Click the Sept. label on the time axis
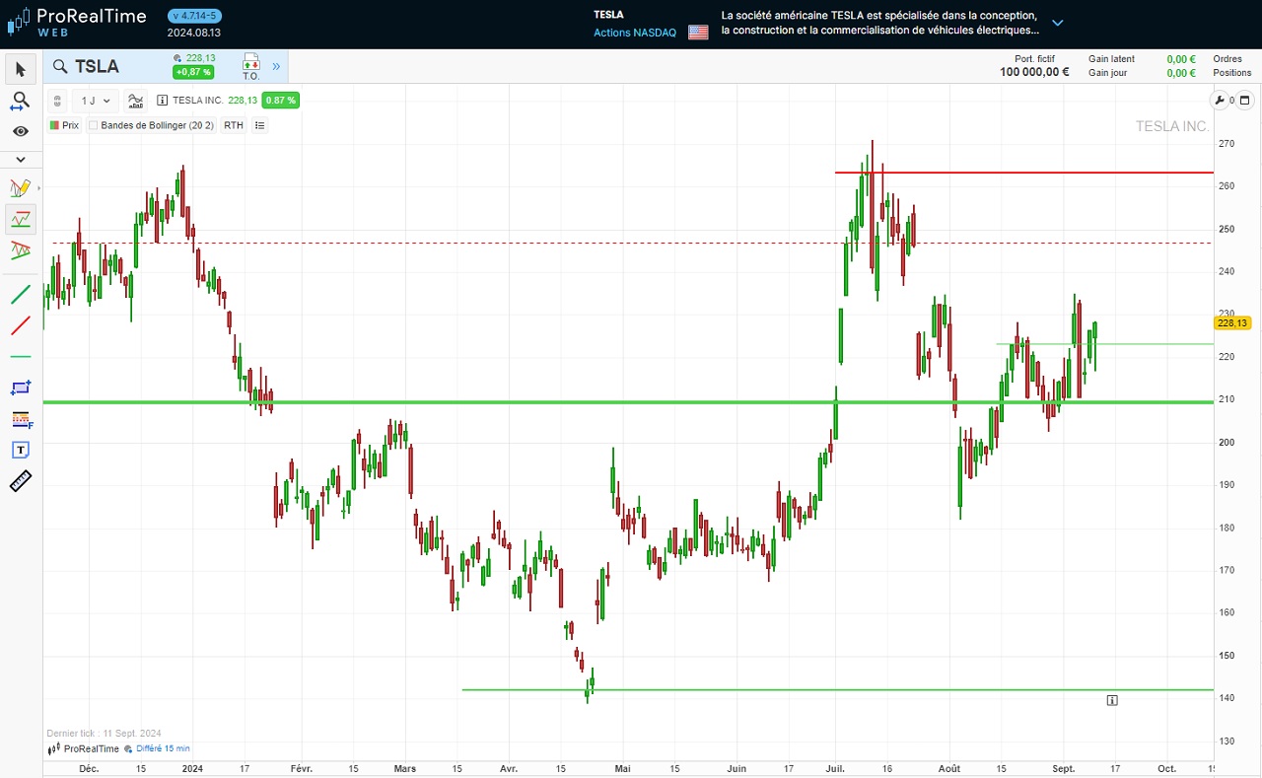Viewport: 1262px width, 778px height. 1063,768
